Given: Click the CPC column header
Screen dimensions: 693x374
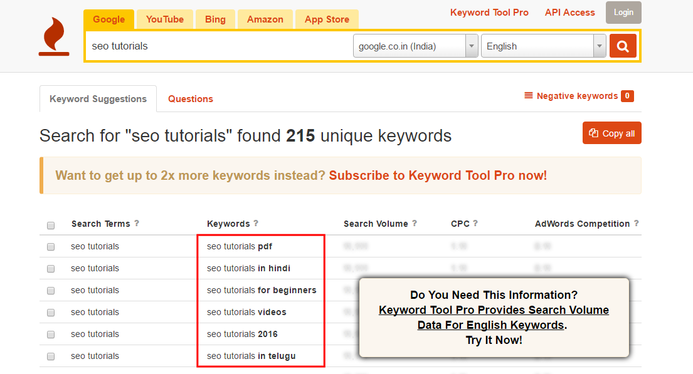Looking at the screenshot, I should (x=460, y=224).
